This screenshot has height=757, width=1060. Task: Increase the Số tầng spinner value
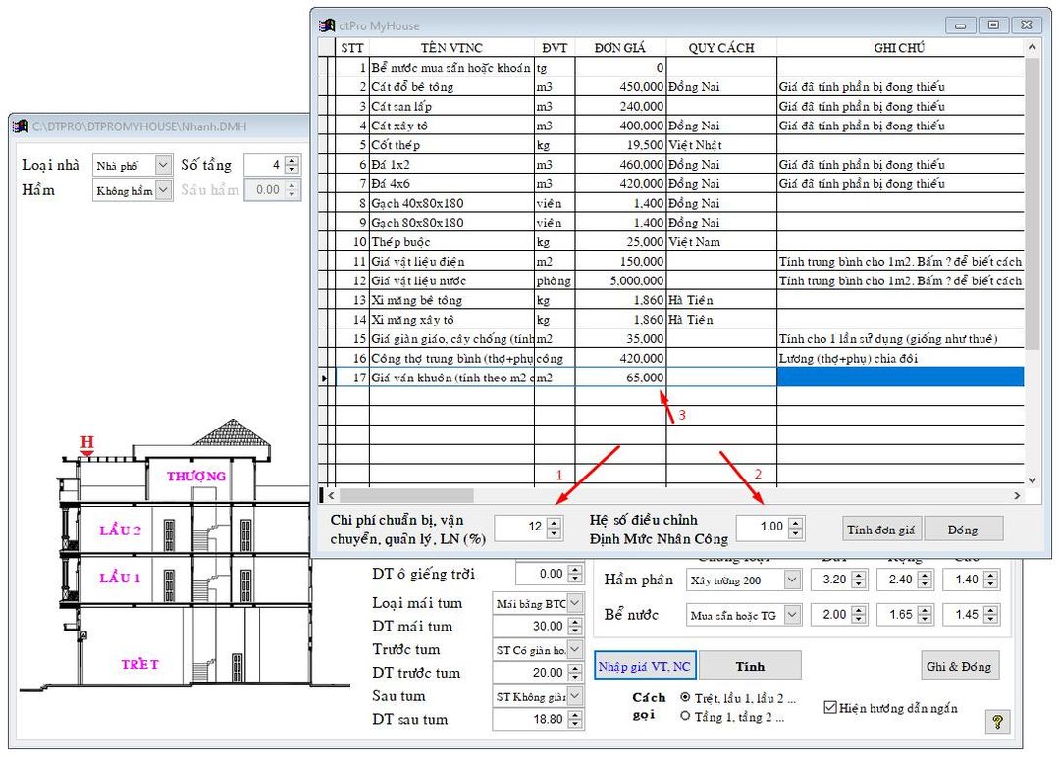(x=292, y=160)
